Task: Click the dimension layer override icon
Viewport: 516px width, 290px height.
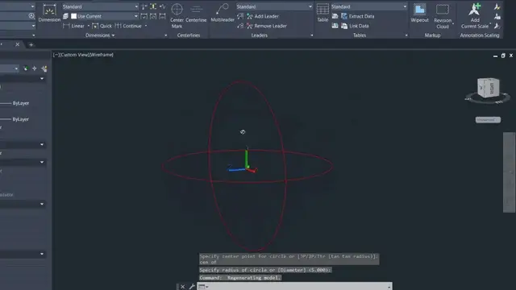Action: pos(66,16)
